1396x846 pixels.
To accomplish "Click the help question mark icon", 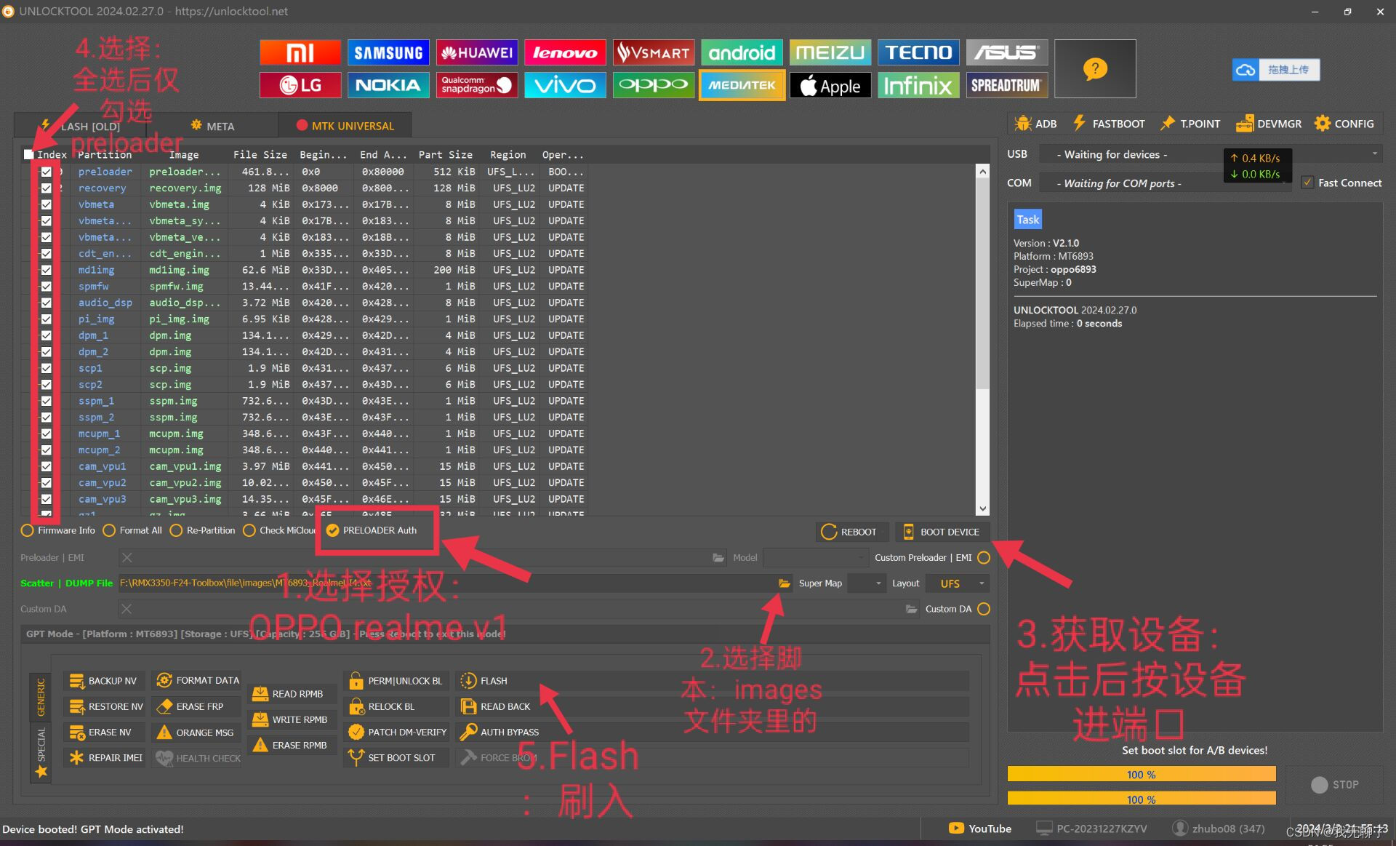I will pyautogui.click(x=1094, y=69).
